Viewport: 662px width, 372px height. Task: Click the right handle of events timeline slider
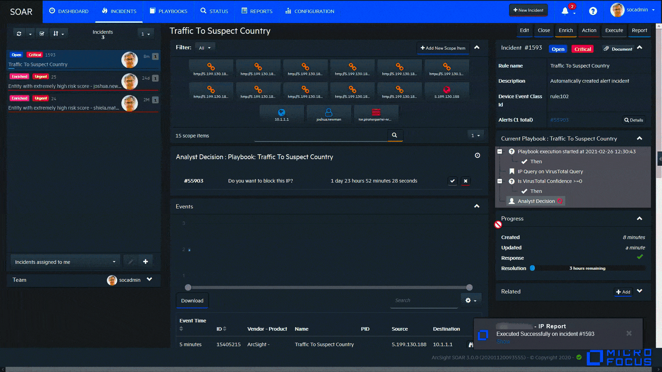469,287
